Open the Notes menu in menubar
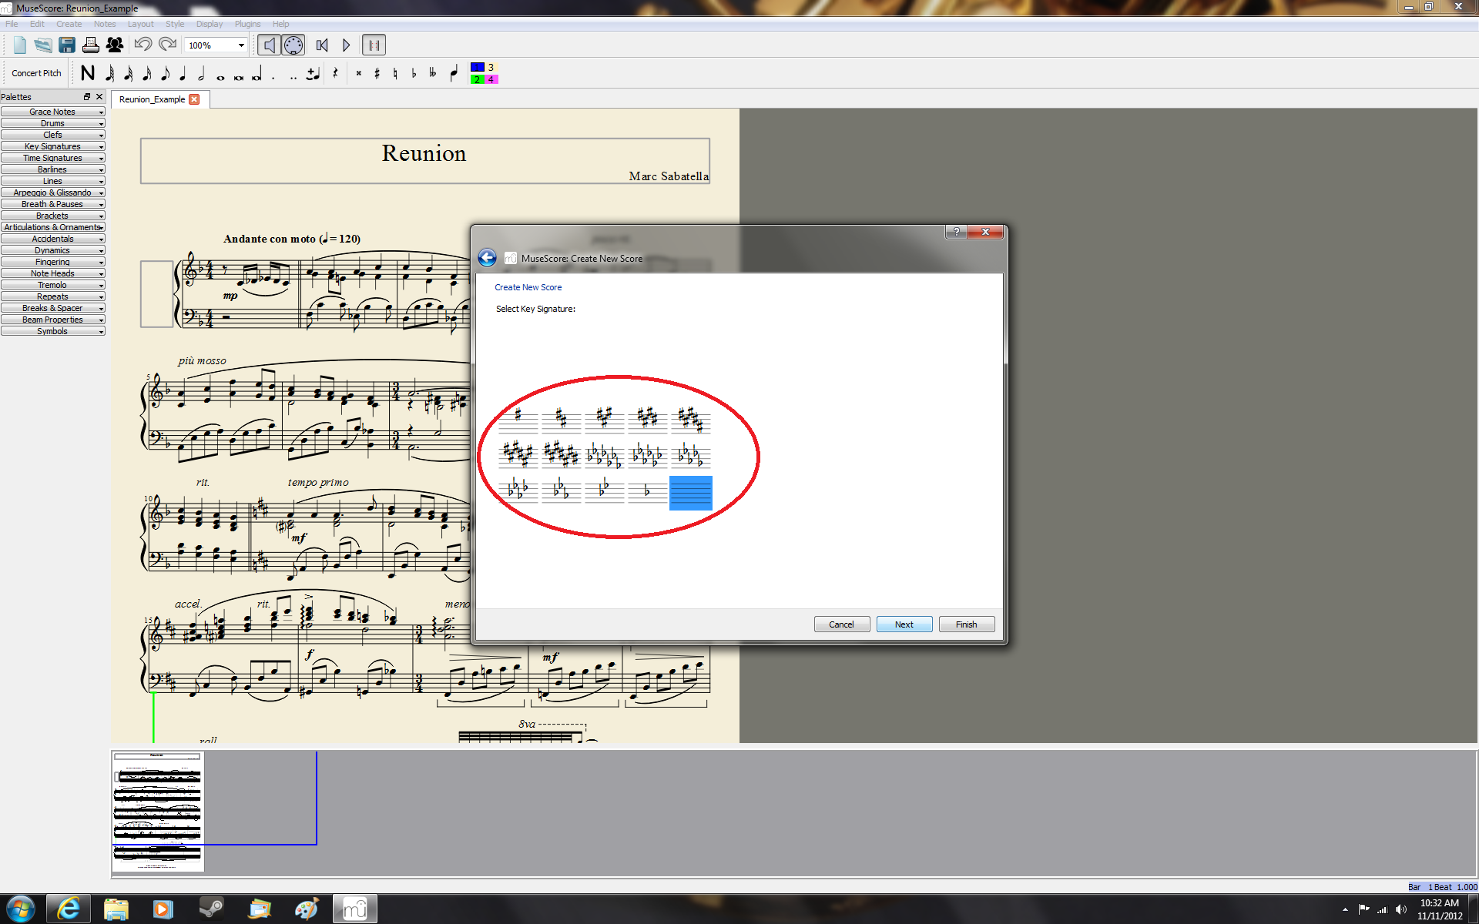Screen dimensions: 1479x924 click(x=104, y=23)
